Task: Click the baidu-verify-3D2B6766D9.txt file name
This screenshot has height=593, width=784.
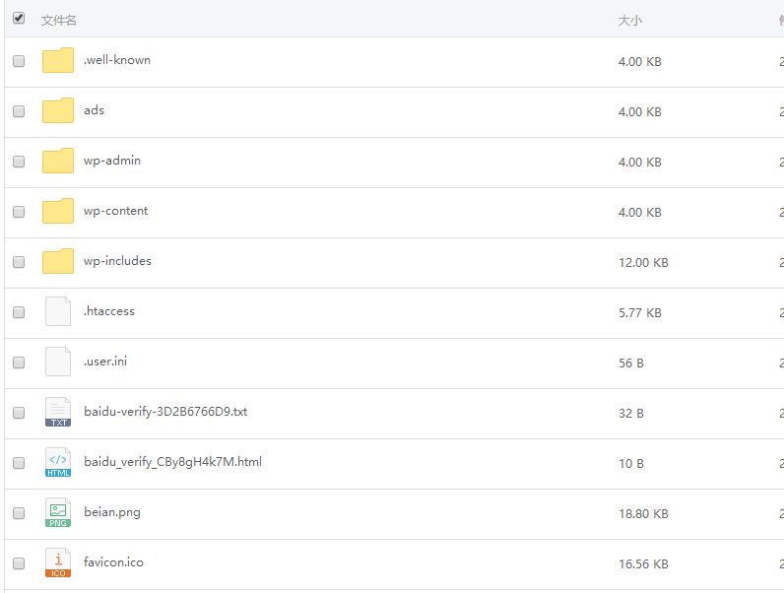Action: click(165, 412)
